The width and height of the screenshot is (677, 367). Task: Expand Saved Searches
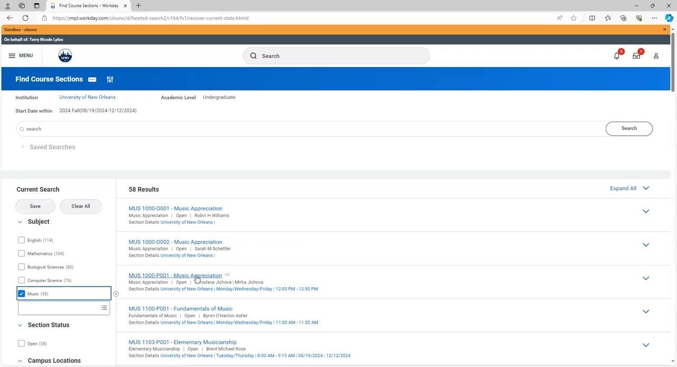[x=23, y=146]
